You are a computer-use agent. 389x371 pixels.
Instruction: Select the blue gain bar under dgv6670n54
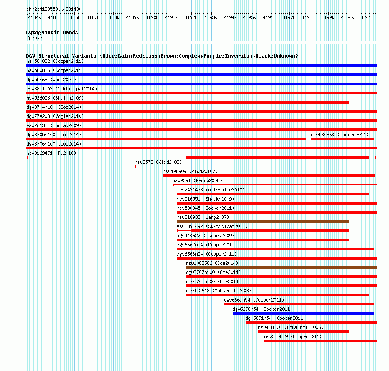coord(303,313)
